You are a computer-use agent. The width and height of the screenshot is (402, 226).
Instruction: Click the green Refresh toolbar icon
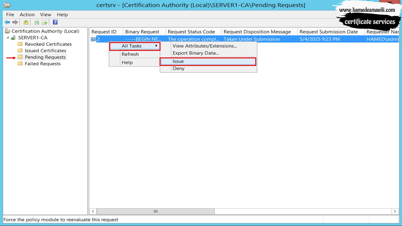(x=37, y=22)
